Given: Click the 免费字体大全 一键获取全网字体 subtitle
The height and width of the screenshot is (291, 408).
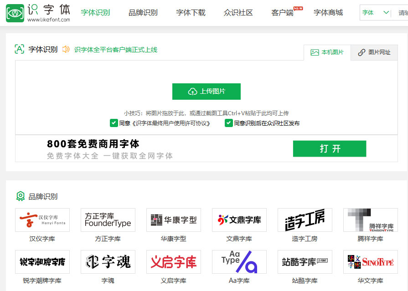Looking at the screenshot, I should pos(110,156).
